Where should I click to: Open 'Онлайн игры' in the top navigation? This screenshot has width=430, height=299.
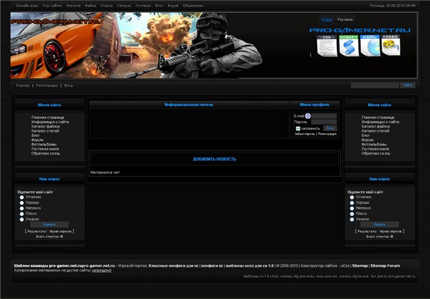[x=27, y=5]
